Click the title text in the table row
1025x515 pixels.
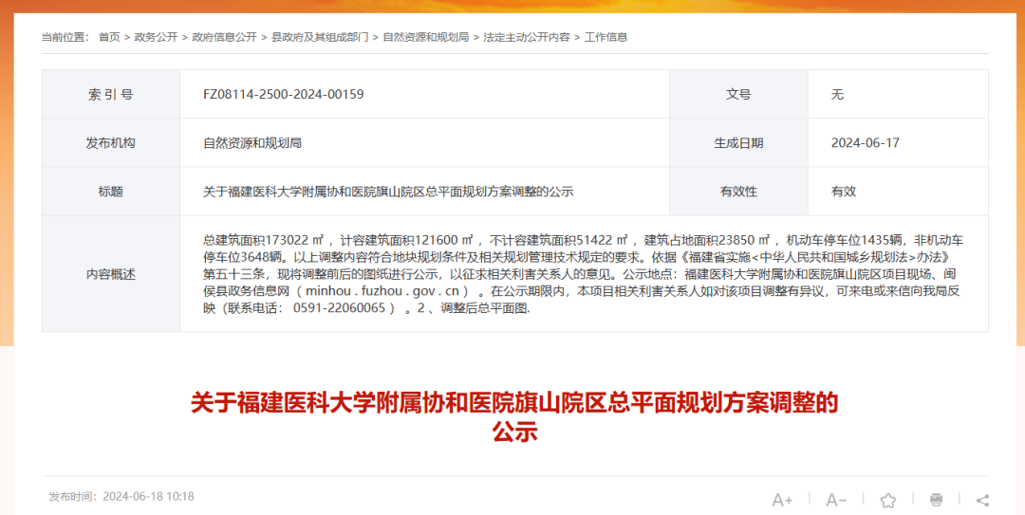pos(388,192)
